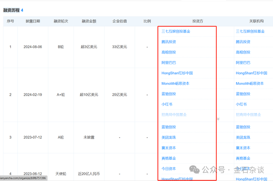Open 襄禾资本 in the 投资方 column
This screenshot has height=181, width=273.
coord(168,148)
